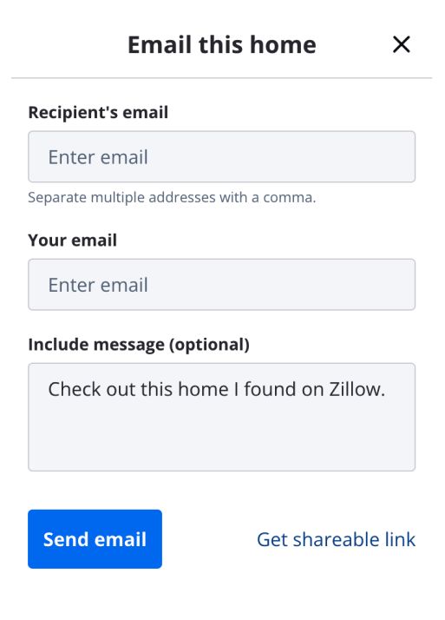Click the Recipient's email label
Image resolution: width=445 pixels, height=620 pixels.
coord(98,112)
